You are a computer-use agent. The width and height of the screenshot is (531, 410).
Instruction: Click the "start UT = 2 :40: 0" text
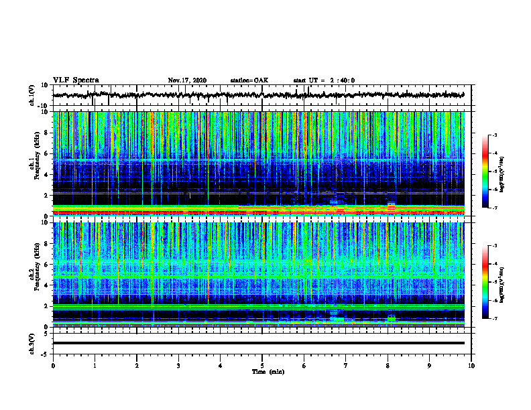(324, 80)
